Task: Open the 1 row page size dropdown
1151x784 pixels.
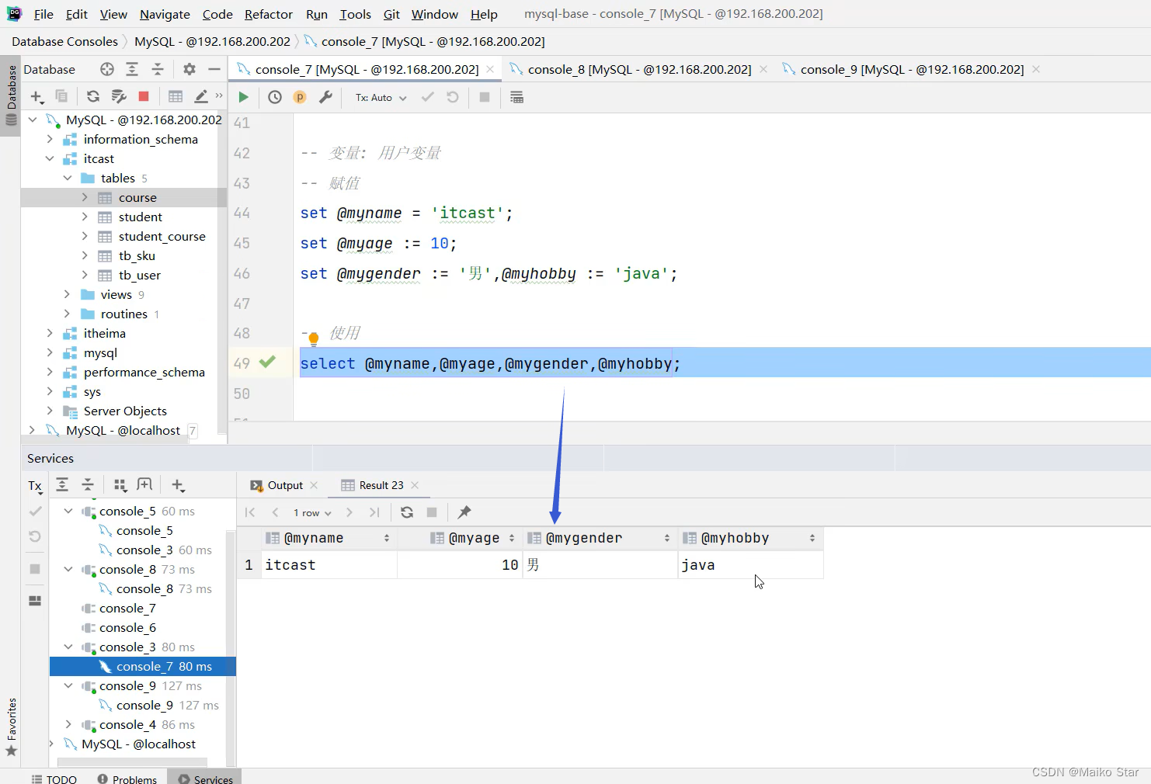Action: tap(312, 513)
